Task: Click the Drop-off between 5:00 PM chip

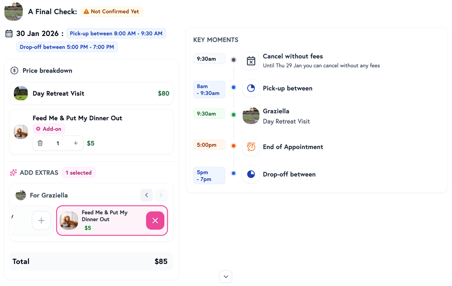Action: click(x=67, y=47)
